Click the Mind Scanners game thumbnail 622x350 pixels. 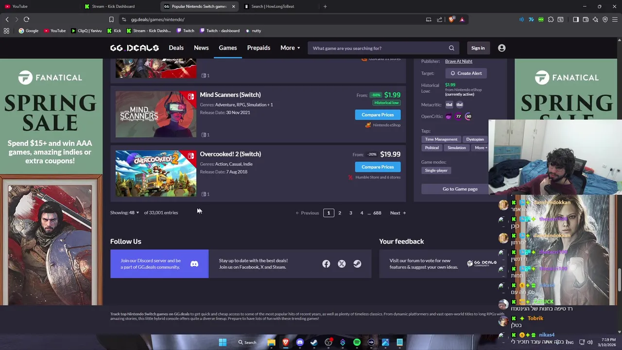pos(156,114)
